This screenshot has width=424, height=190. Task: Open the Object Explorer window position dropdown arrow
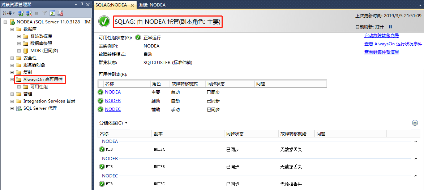pyautogui.click(x=76, y=5)
